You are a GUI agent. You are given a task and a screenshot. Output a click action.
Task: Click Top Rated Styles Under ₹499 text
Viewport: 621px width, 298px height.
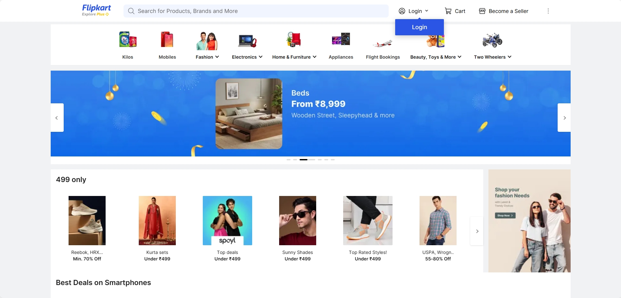[368, 256]
